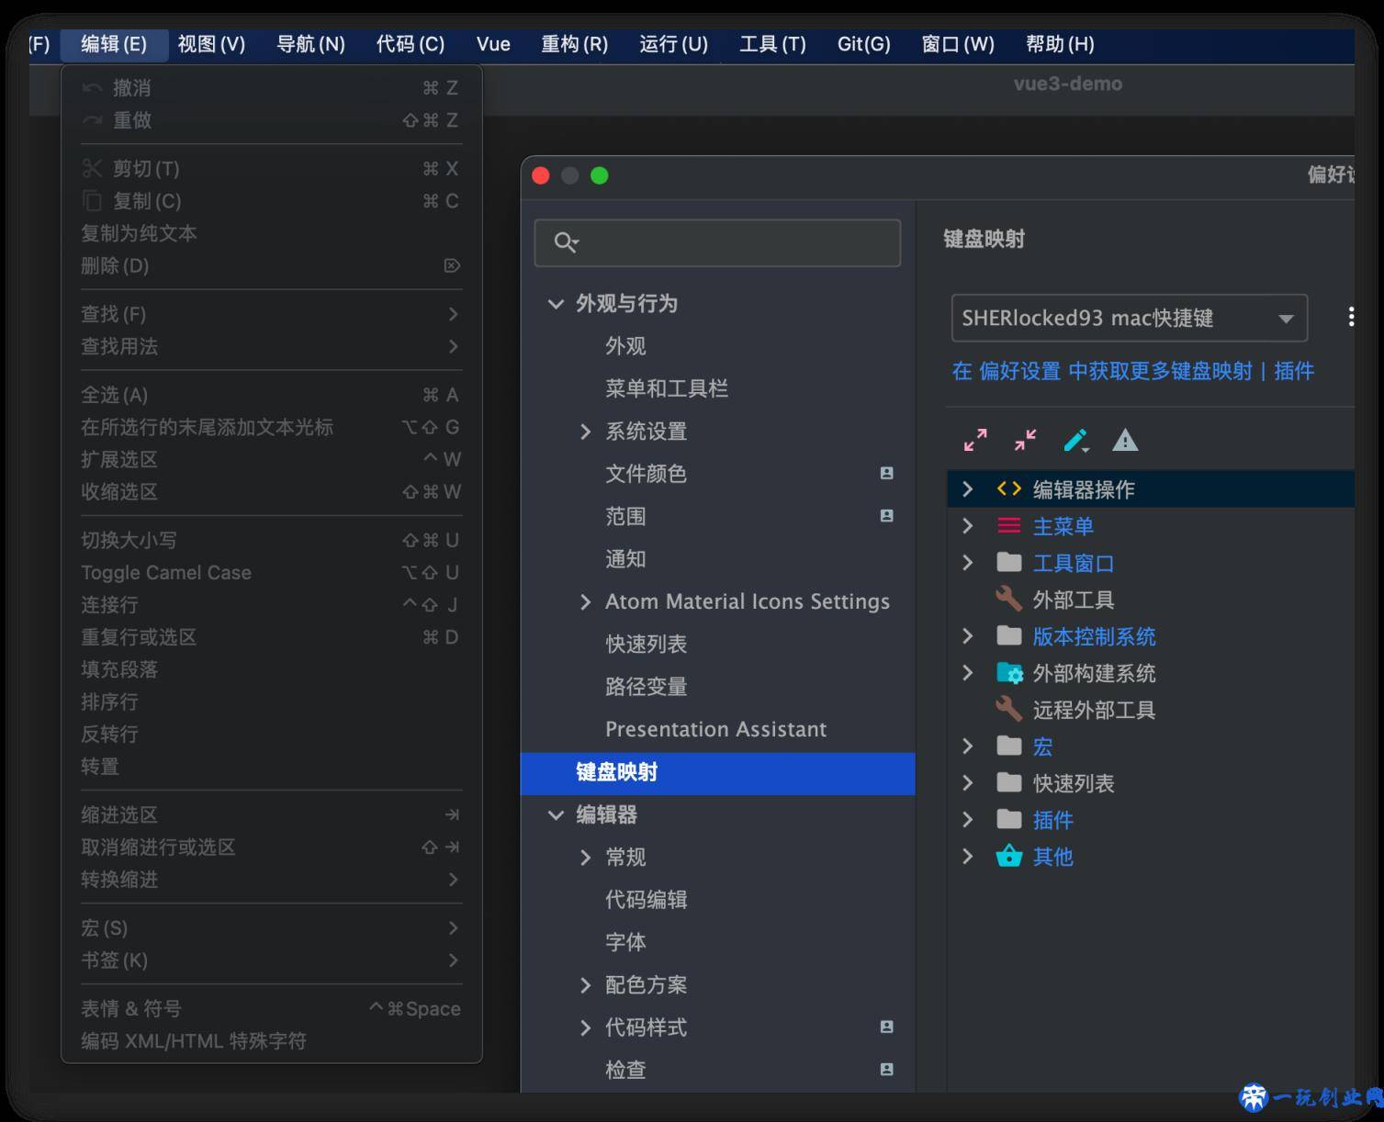Screen dimensions: 1384x1122
Task: Open the Vue menu in menu bar
Action: (493, 44)
